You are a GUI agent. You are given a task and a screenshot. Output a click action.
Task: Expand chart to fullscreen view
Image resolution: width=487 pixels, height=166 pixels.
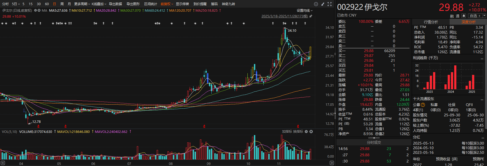330,4
